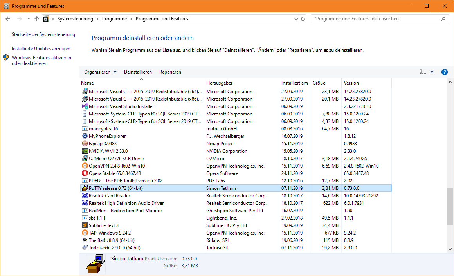
Task: Click the Sublime Text 3 application icon
Action: 85,225
